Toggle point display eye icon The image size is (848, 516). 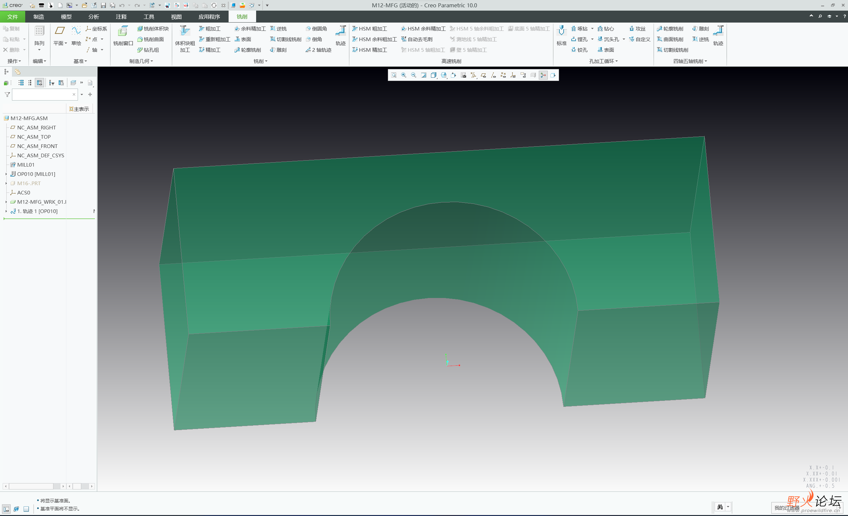504,75
